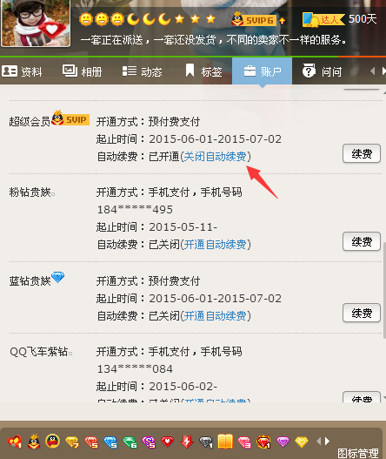Select the 账户 account tab

(x=262, y=71)
